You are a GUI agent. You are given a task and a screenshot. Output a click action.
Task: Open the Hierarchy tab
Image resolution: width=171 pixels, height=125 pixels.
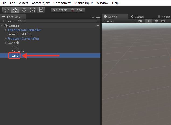point(13,17)
